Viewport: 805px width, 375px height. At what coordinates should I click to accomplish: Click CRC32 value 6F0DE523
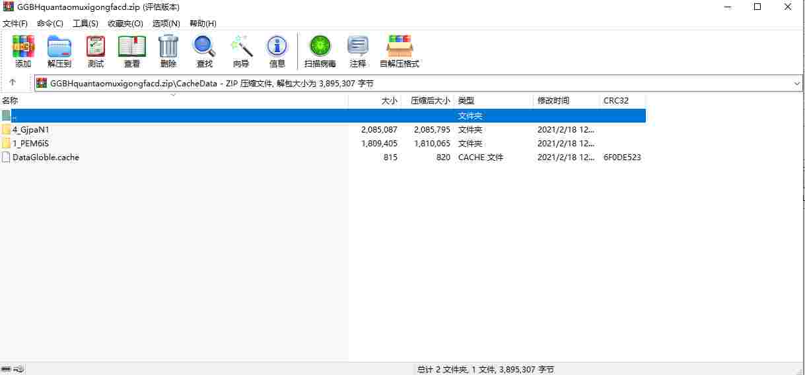(622, 158)
